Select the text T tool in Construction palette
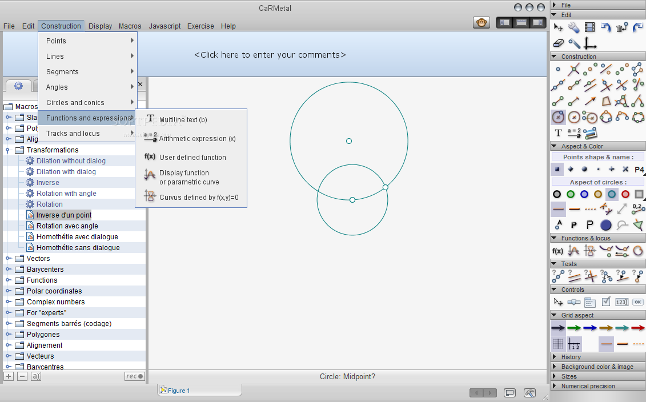This screenshot has height=402, width=646. 558,132
